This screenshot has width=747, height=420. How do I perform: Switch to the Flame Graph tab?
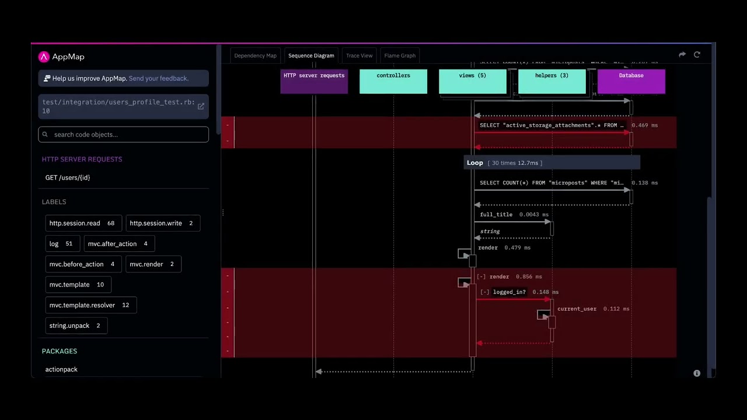pyautogui.click(x=400, y=55)
